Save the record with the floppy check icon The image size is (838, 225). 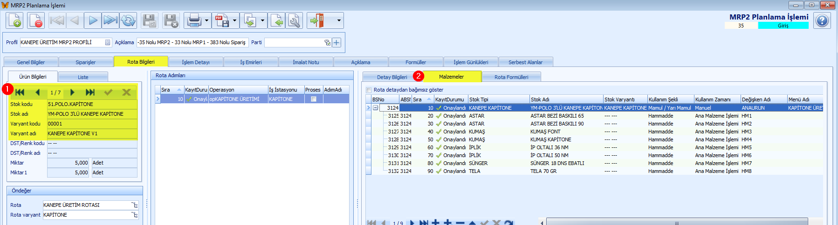pyautogui.click(x=150, y=20)
